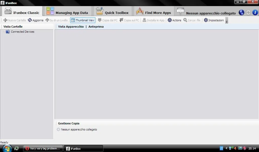This screenshot has height=152, width=259.
Task: Click the grey refresh circle icon
Action: [x=248, y=12]
